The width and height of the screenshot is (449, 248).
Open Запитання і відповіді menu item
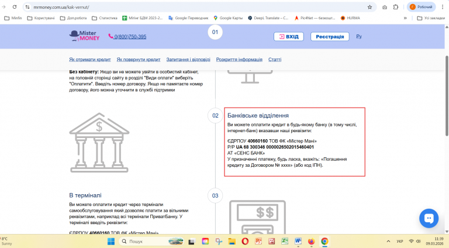click(x=188, y=60)
